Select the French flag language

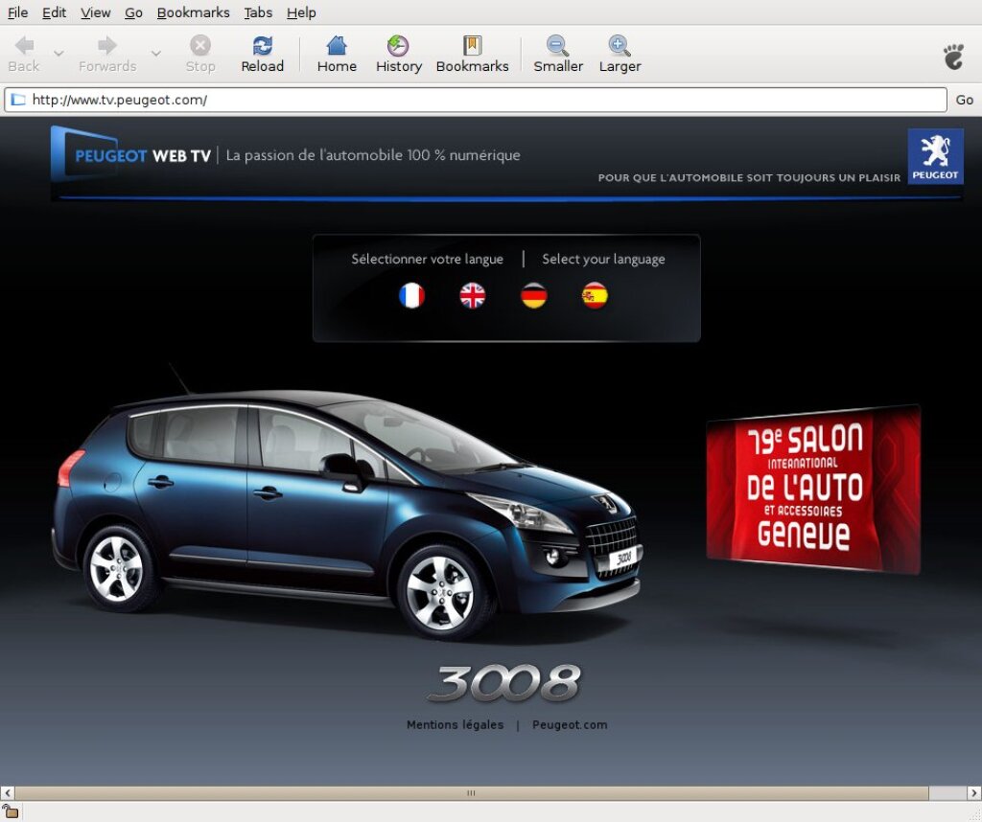pos(411,295)
